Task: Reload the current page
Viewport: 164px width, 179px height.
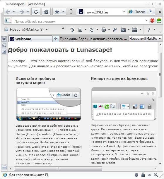Action: (36, 12)
